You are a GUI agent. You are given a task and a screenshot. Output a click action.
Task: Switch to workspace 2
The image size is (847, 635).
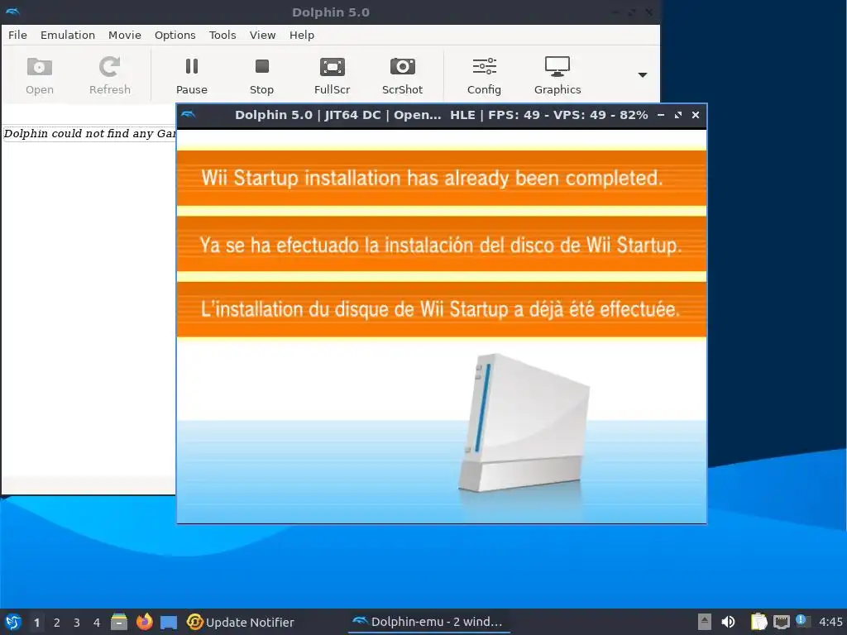[57, 623]
